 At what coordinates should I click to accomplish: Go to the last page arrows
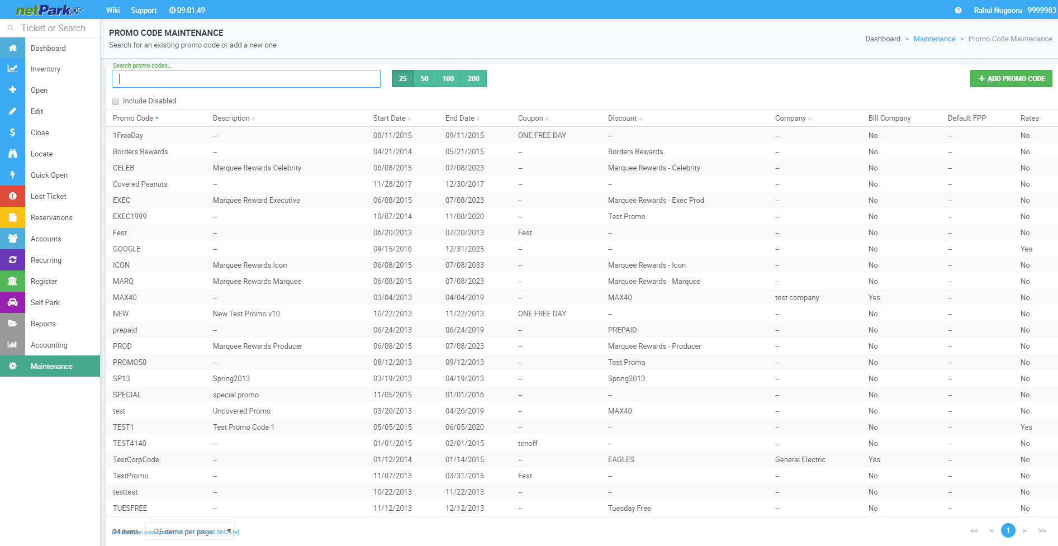[x=1042, y=530]
